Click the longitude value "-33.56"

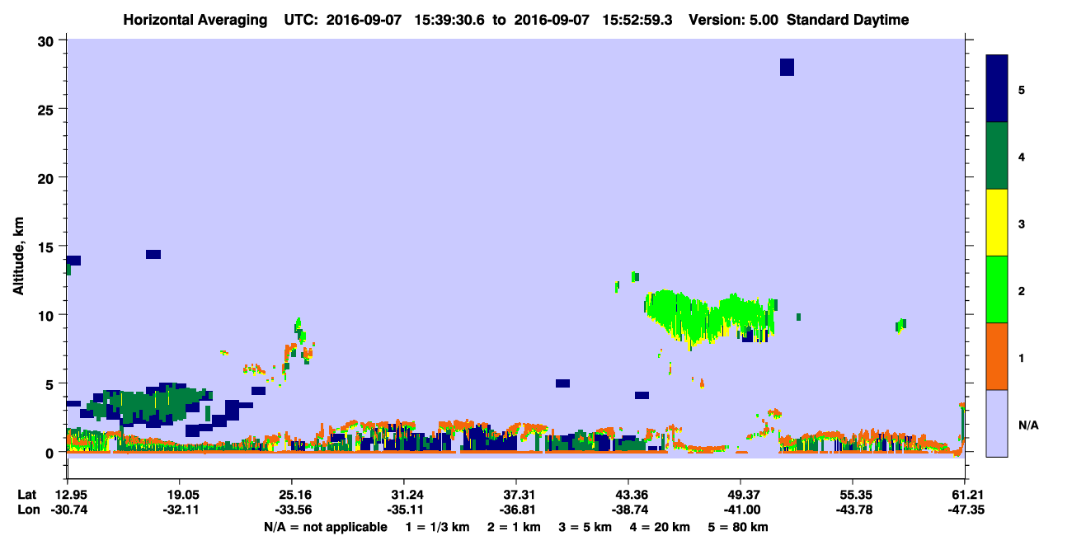[x=292, y=510]
